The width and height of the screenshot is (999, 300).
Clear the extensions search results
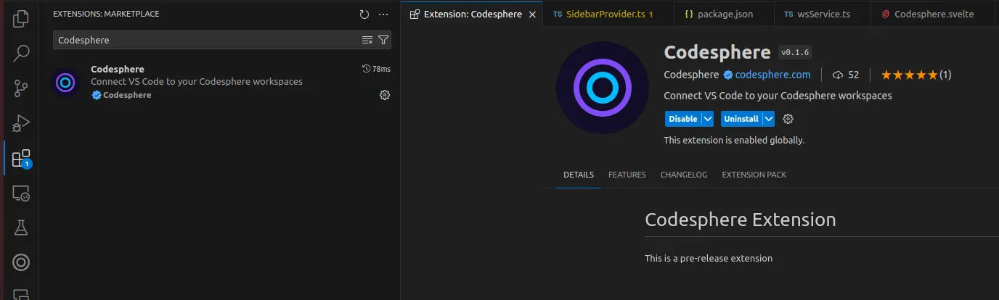[x=367, y=40]
